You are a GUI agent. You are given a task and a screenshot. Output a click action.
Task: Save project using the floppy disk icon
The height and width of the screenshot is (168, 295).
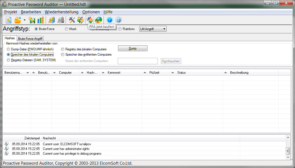(x=32, y=20)
